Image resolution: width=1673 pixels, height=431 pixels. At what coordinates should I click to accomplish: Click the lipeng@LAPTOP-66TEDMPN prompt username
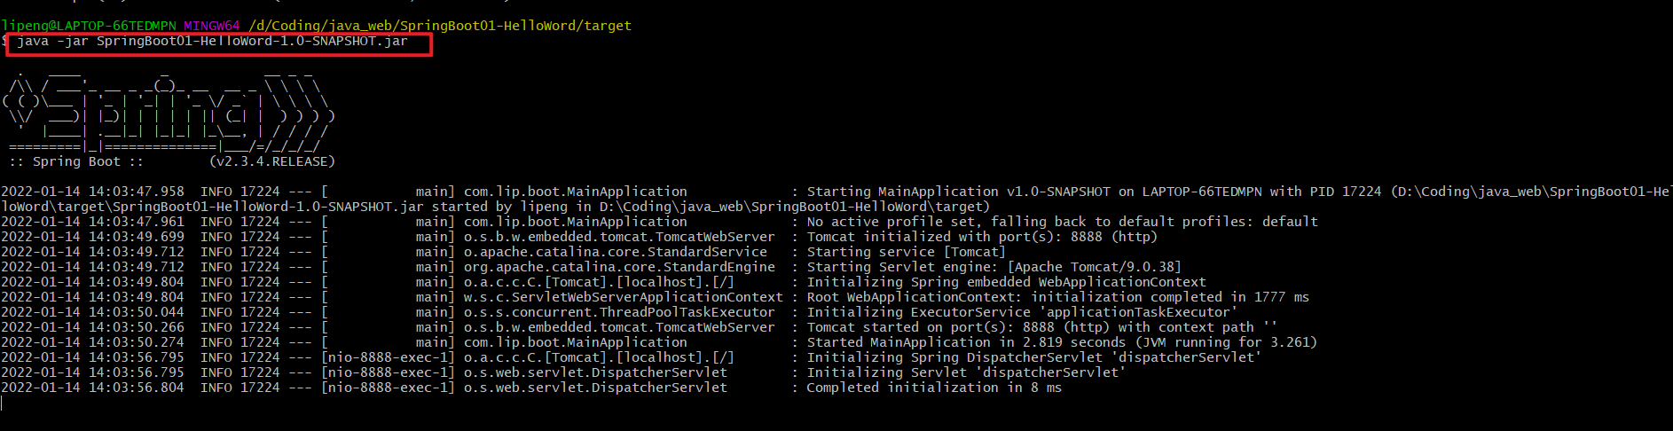pyautogui.click(x=89, y=26)
